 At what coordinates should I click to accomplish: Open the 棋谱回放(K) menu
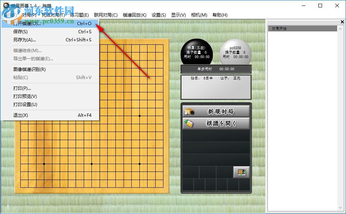(x=134, y=15)
